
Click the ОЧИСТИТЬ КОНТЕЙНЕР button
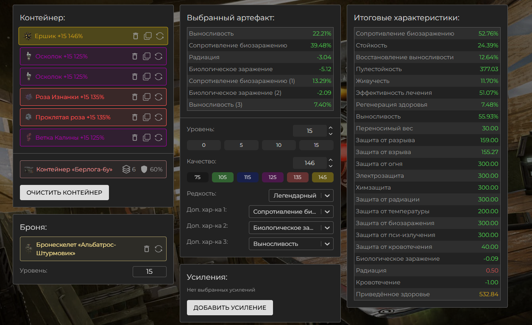pos(64,193)
